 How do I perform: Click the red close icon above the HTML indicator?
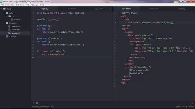coord(192,103)
